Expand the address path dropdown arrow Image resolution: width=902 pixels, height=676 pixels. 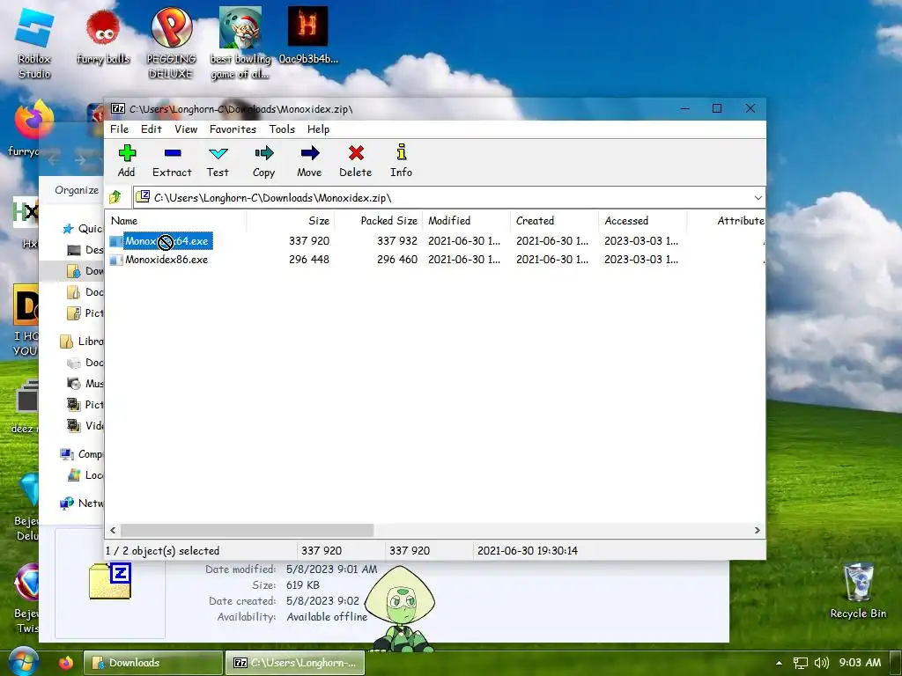(x=758, y=198)
